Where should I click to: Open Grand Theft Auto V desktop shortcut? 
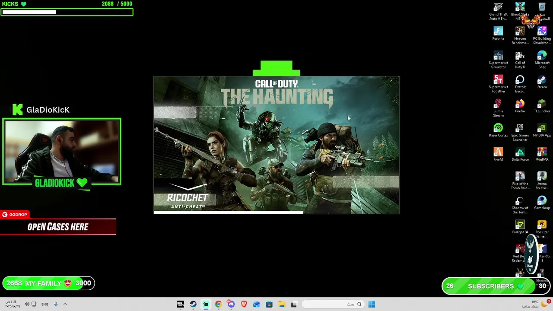pos(498,12)
